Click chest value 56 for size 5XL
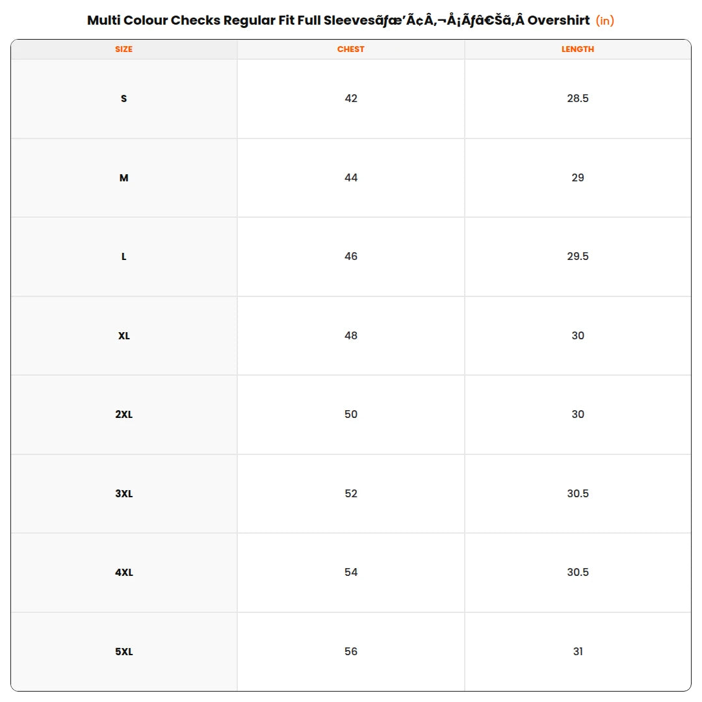The width and height of the screenshot is (702, 702). pyautogui.click(x=351, y=652)
